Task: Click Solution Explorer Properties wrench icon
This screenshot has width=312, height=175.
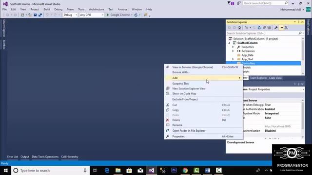Action: [276, 28]
